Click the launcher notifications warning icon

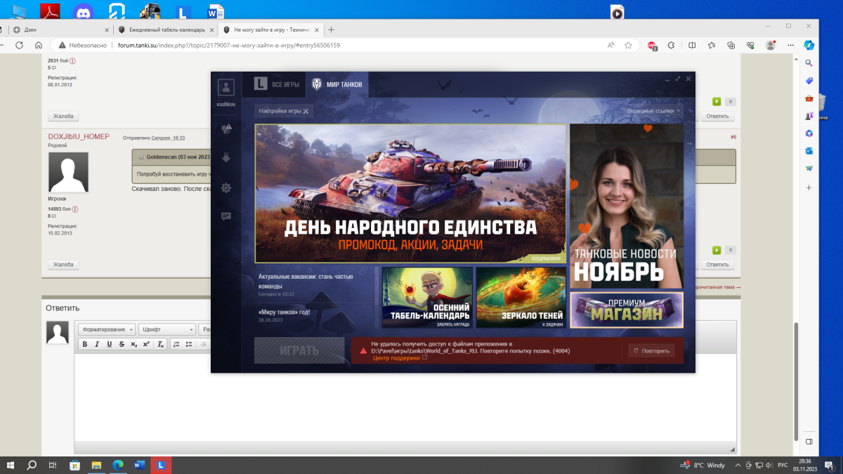pos(226,129)
